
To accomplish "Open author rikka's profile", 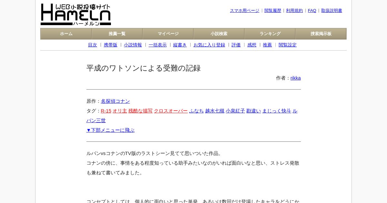I will tap(296, 78).
